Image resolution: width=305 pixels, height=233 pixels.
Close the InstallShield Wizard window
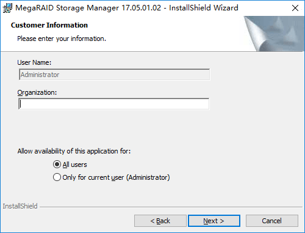pyautogui.click(x=295, y=8)
